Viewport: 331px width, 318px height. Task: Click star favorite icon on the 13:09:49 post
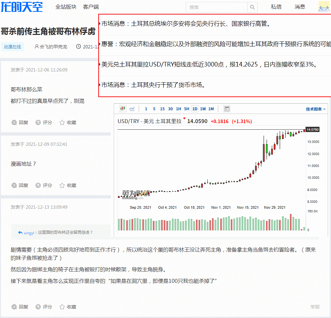[62, 307]
